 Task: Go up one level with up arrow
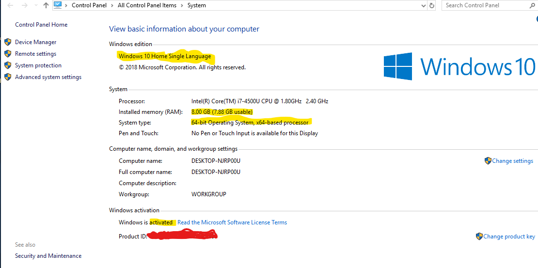pyautogui.click(x=46, y=5)
